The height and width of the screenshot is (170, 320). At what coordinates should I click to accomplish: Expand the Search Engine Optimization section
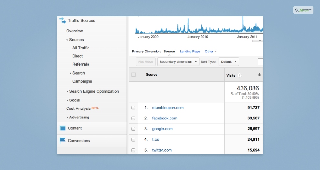point(67,92)
